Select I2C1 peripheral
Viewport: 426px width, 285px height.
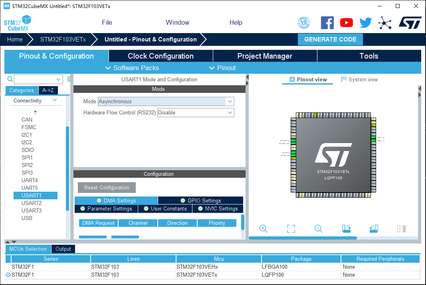click(x=27, y=135)
